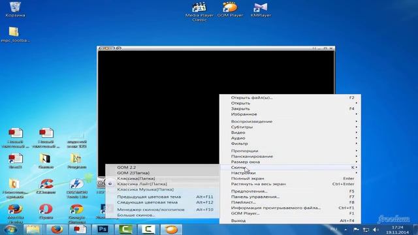Select the Mozilla Firefox desktop shortcut
The image size is (418, 235).
pos(15,213)
